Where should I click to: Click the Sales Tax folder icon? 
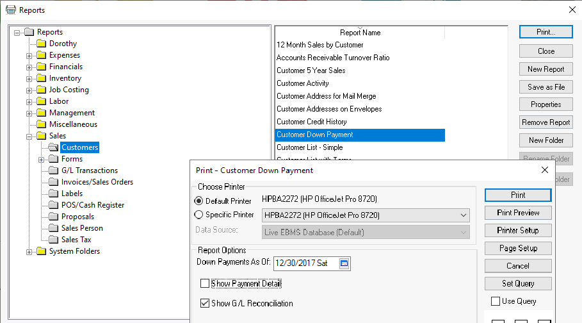point(54,240)
